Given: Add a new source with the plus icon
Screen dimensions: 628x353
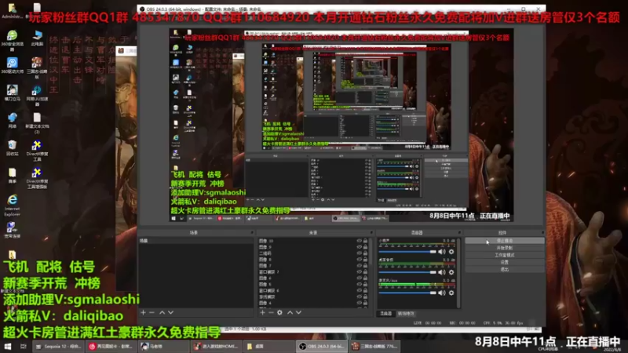Looking at the screenshot, I should (262, 312).
